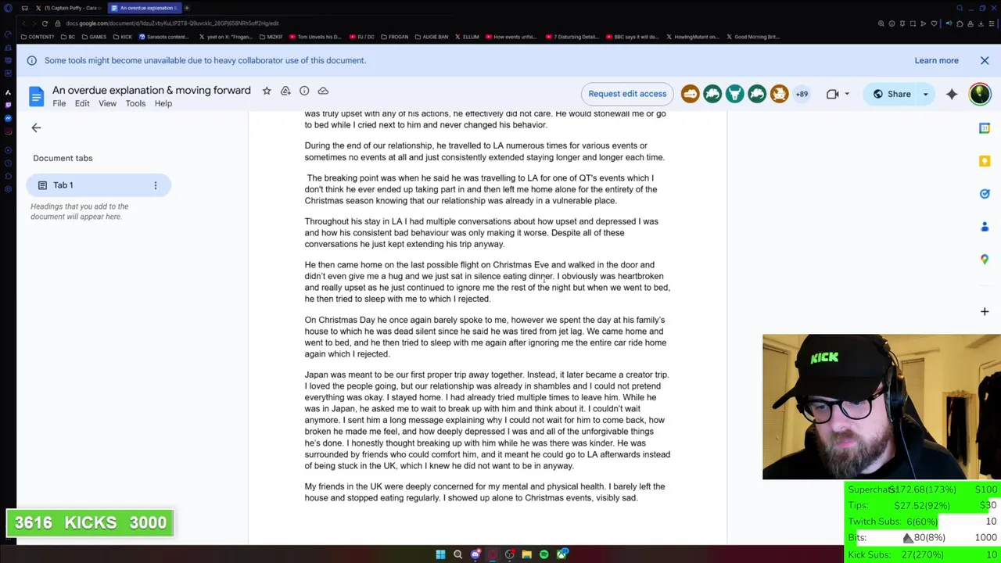Open Discord from the taskbar
The height and width of the screenshot is (563, 1001).
[475, 554]
